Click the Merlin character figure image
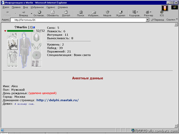 25,50
